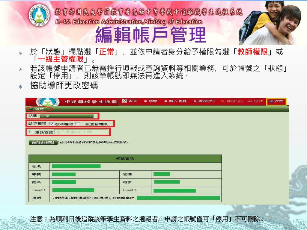Click the 若有填報過資料的老師則無法刪除 note

93,142
